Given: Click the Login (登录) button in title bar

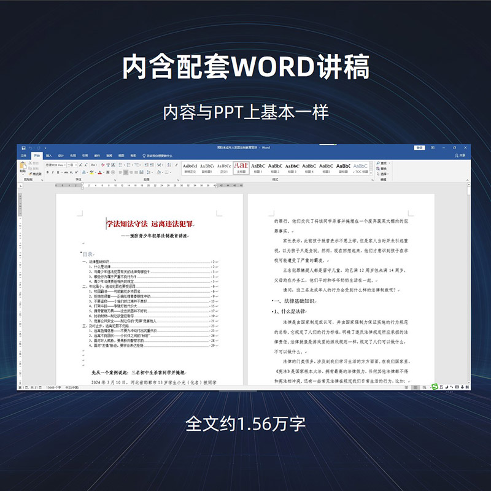Looking at the screenshot, I should coord(420,148).
